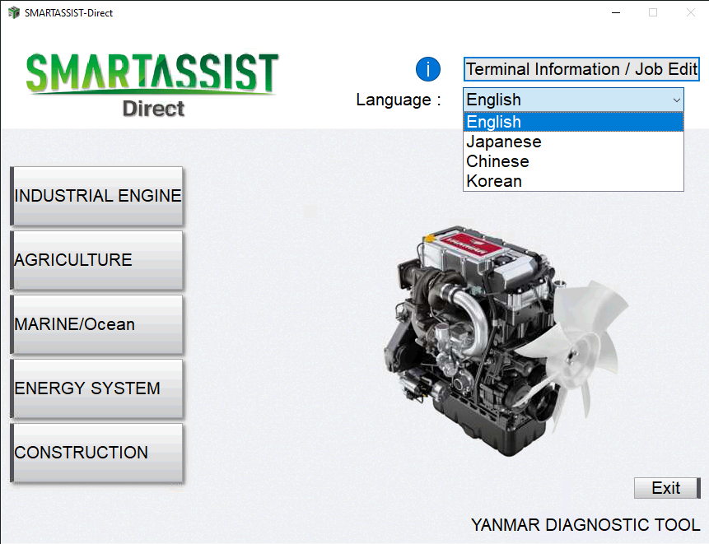This screenshot has width=709, height=544.
Task: Click the SMARTASSIST app icon in title bar
Action: [x=13, y=12]
